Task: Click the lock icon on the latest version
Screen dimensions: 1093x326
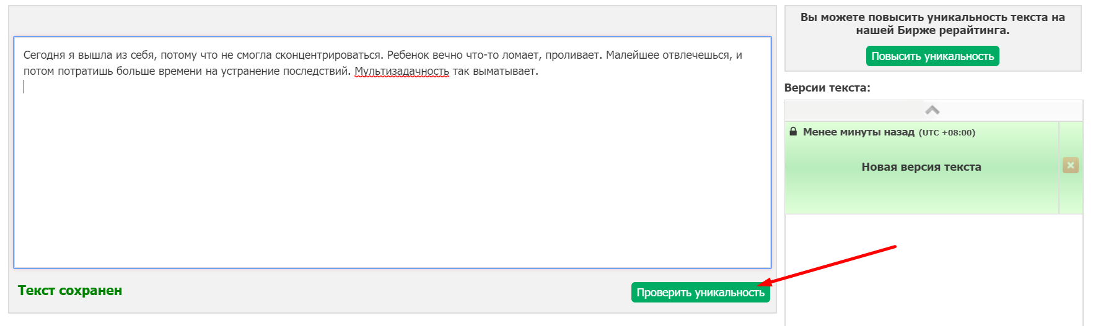Action: pos(793,132)
